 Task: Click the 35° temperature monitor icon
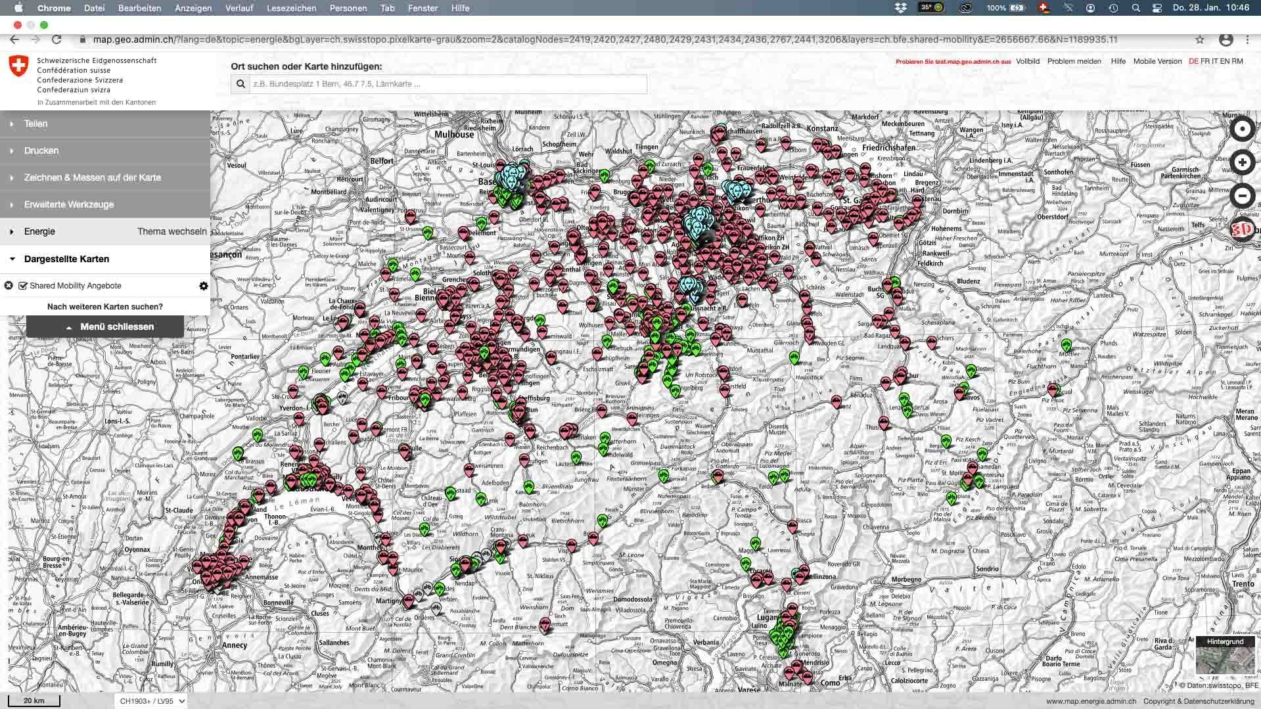[931, 8]
